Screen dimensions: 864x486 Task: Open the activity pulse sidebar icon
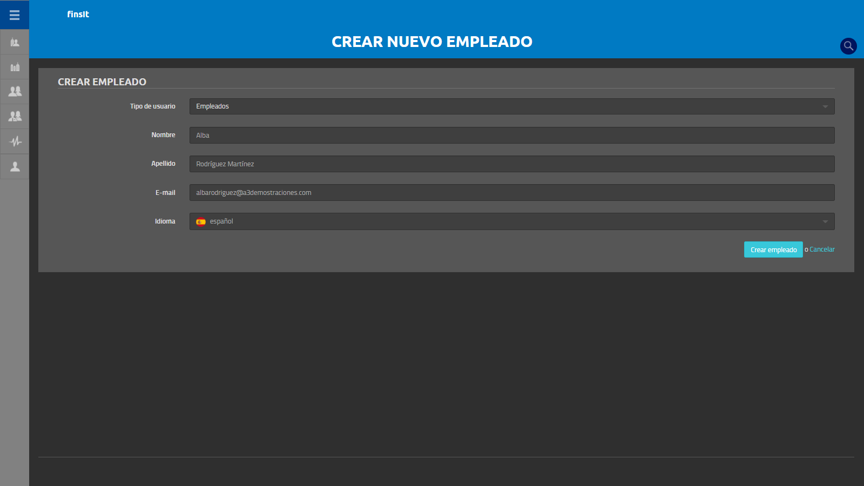(x=15, y=141)
